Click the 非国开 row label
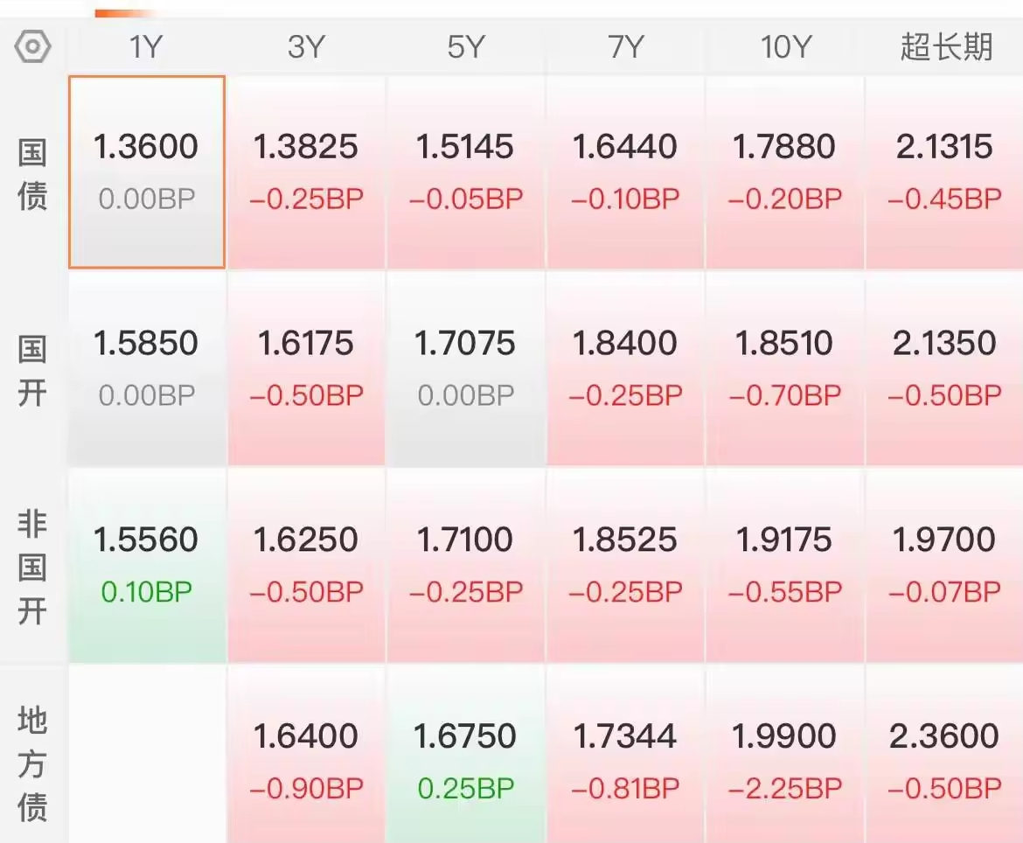The width and height of the screenshot is (1023, 843). click(x=33, y=566)
